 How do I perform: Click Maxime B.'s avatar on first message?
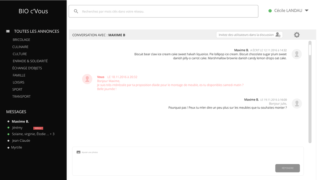pyautogui.click(x=297, y=54)
